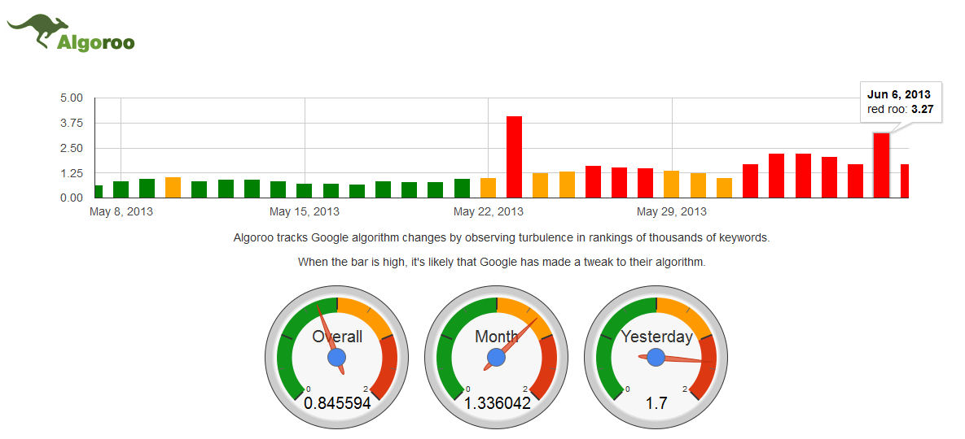Click the 3.75 y-axis label
This screenshot has width=965, height=439.
72,124
